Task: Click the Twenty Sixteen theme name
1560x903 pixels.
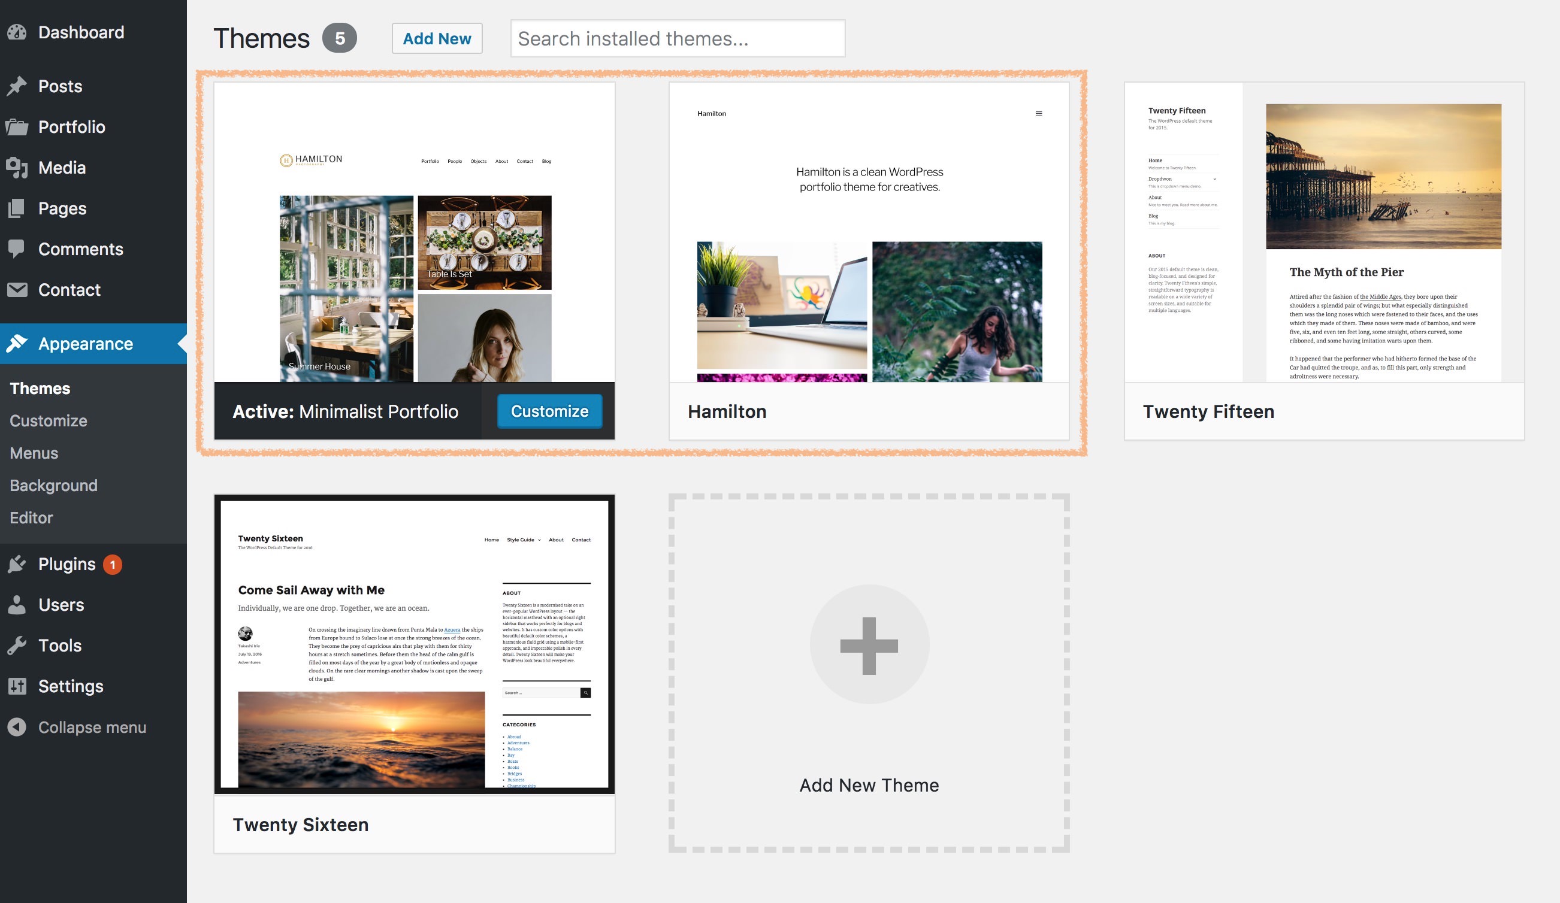Action: coord(301,825)
